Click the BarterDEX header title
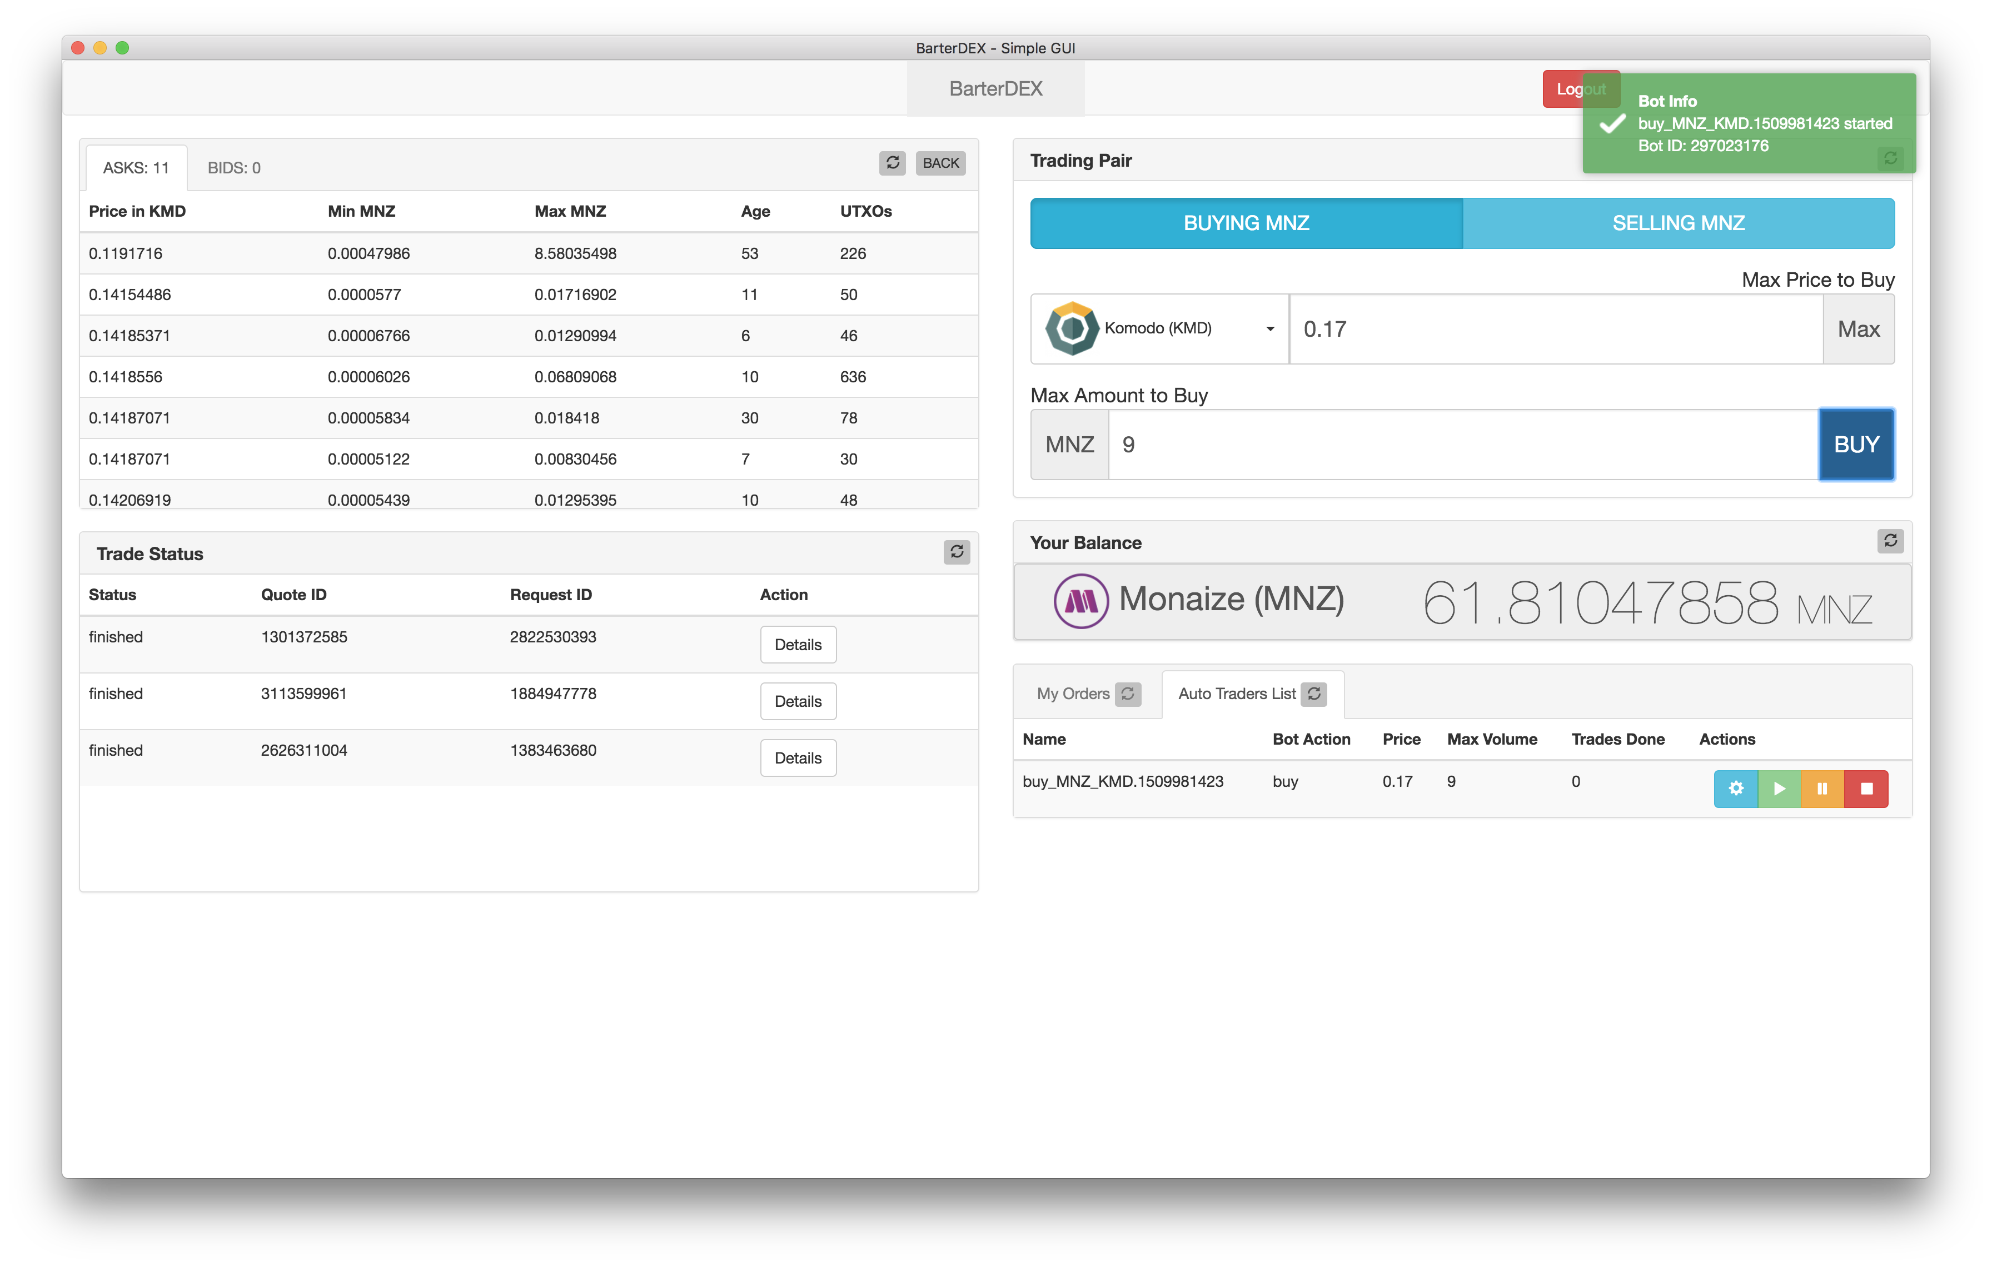The height and width of the screenshot is (1267, 1992). coord(995,88)
